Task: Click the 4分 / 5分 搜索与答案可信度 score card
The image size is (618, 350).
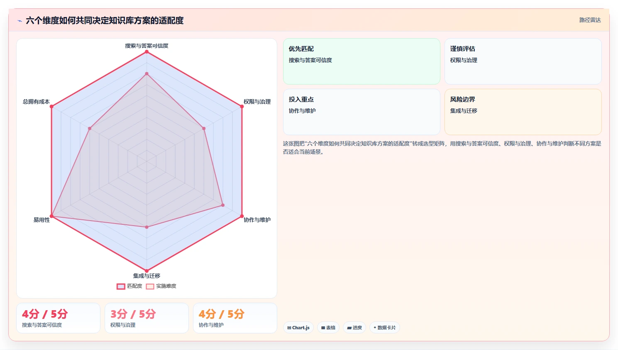Action: pyautogui.click(x=58, y=318)
